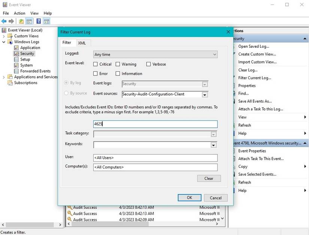Enable the Critical event level checkbox
The width and height of the screenshot is (309, 235).
point(96,64)
